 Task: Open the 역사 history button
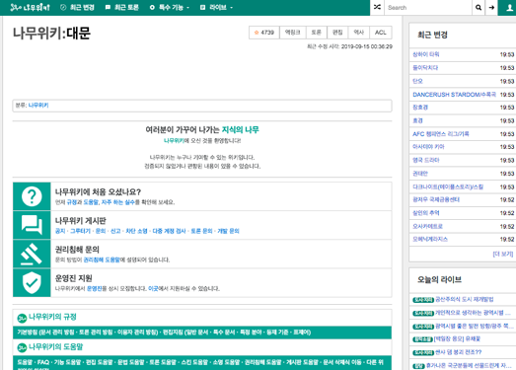tap(359, 33)
